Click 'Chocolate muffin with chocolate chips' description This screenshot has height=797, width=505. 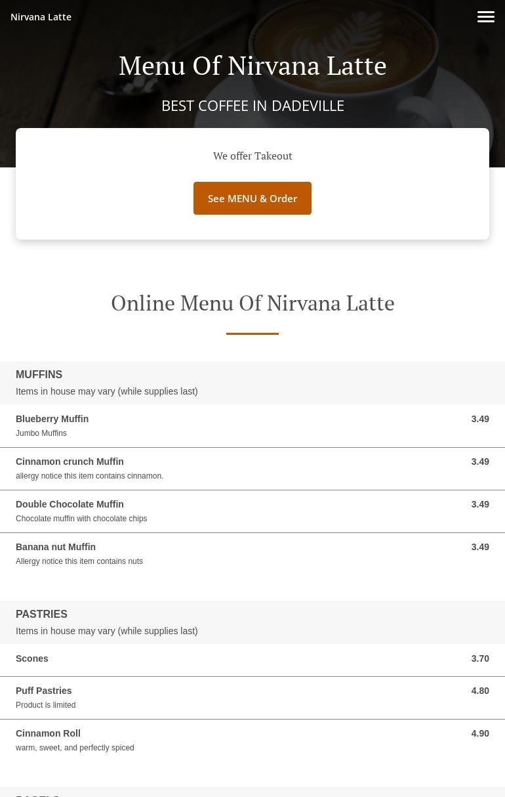(x=81, y=519)
